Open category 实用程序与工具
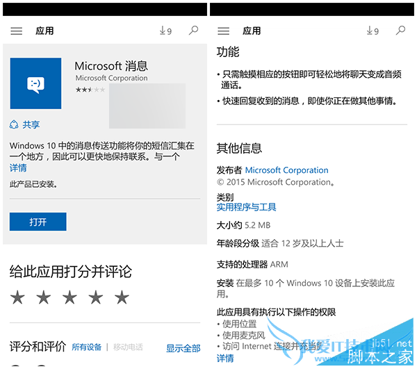This screenshot has width=417, height=369. [x=246, y=207]
